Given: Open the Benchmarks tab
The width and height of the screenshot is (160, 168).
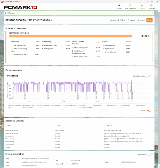Looking at the screenshot, I should [x=130, y=7].
